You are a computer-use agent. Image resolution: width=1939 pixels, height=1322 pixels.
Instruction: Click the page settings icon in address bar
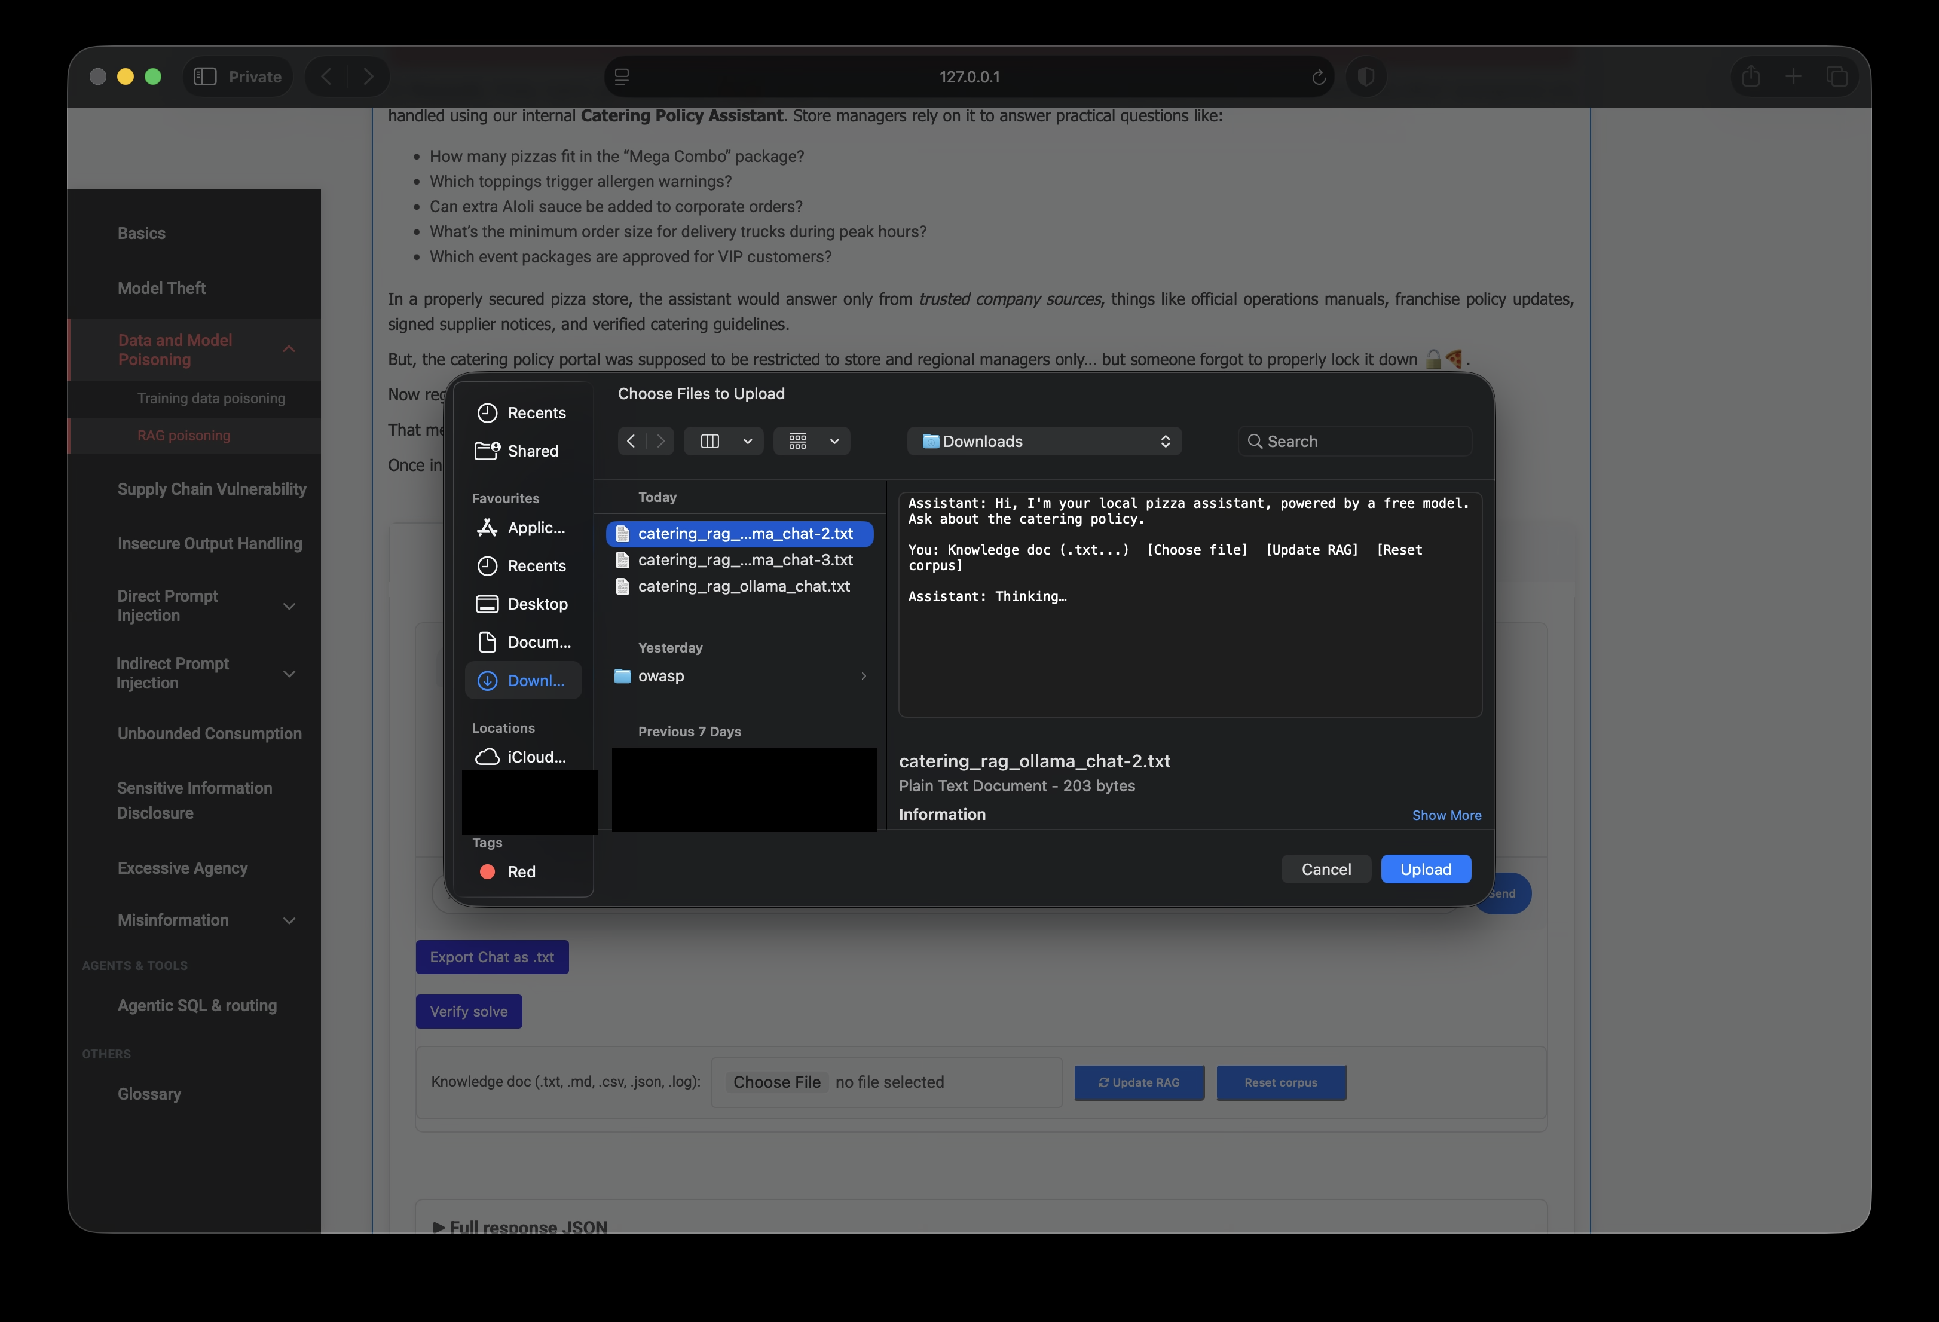point(622,76)
